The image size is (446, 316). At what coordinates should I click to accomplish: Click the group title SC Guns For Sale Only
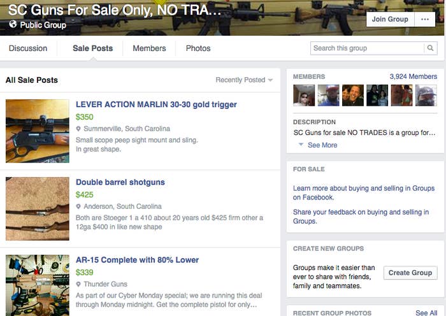[115, 10]
